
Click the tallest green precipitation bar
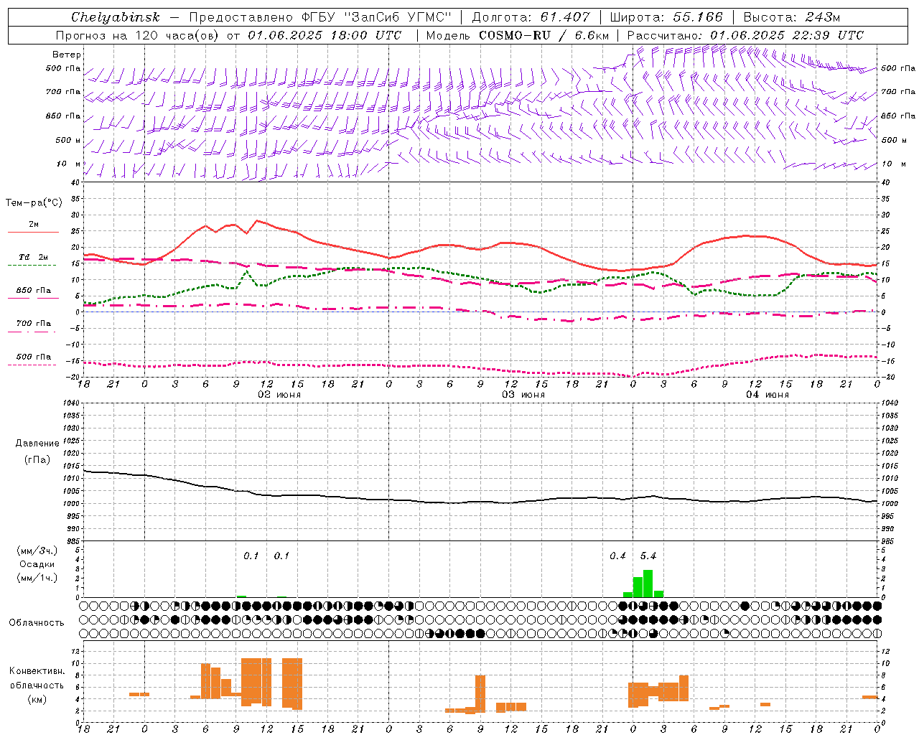[x=648, y=584]
